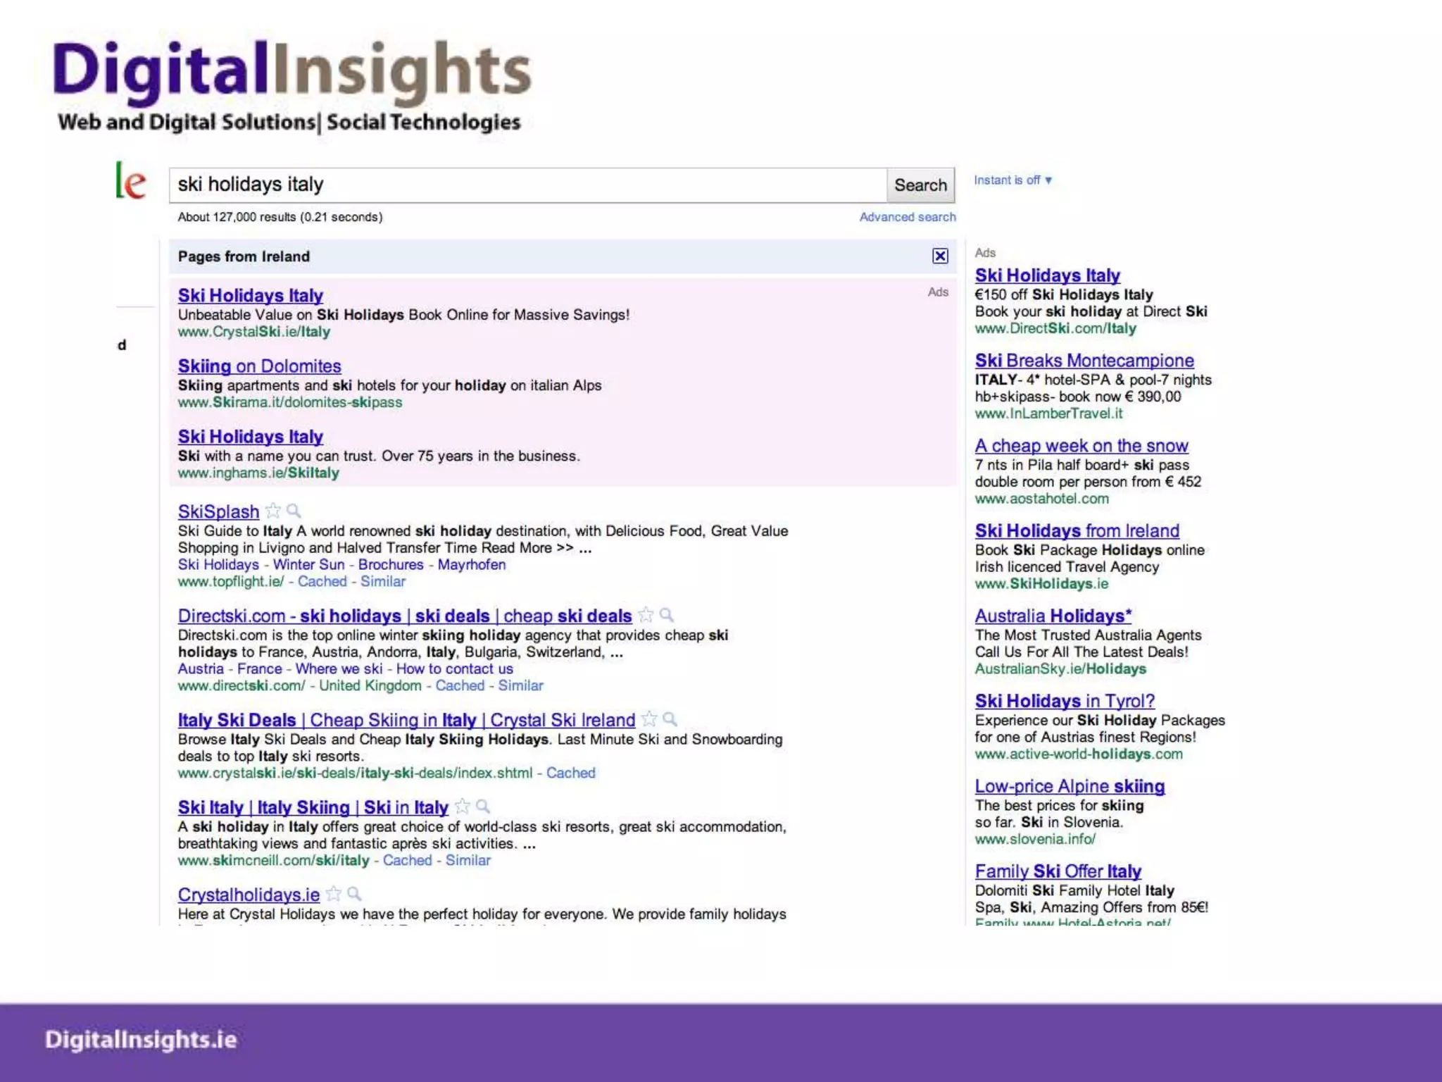This screenshot has height=1082, width=1442.
Task: Open the Cached link for topflight.ie
Action: pyautogui.click(x=322, y=582)
